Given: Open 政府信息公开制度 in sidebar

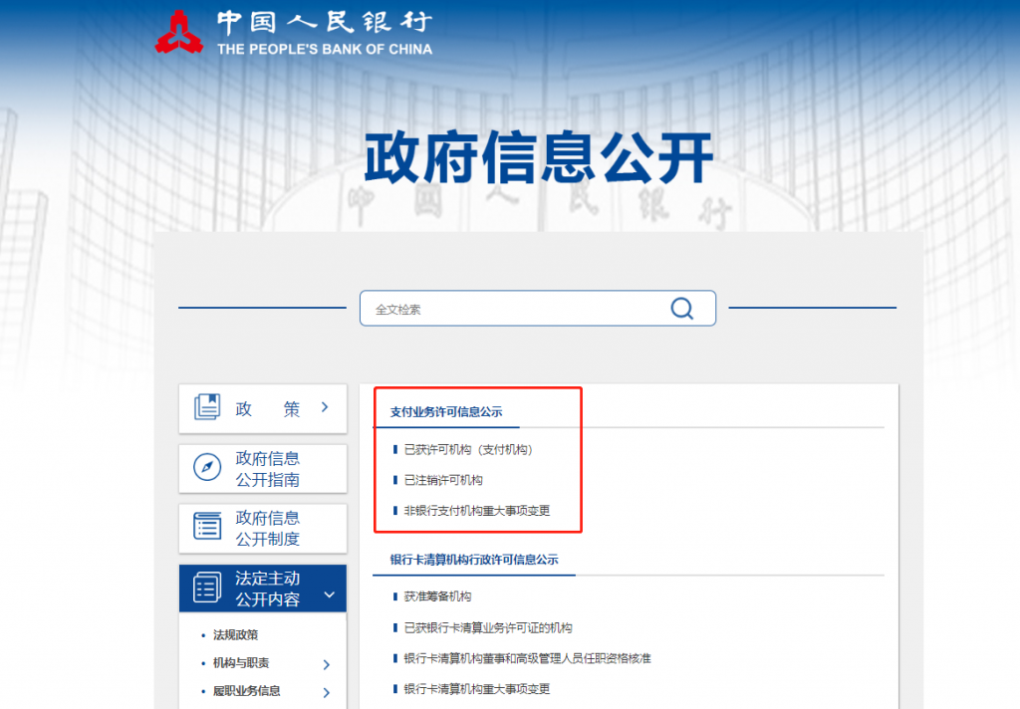Looking at the screenshot, I should point(263,528).
